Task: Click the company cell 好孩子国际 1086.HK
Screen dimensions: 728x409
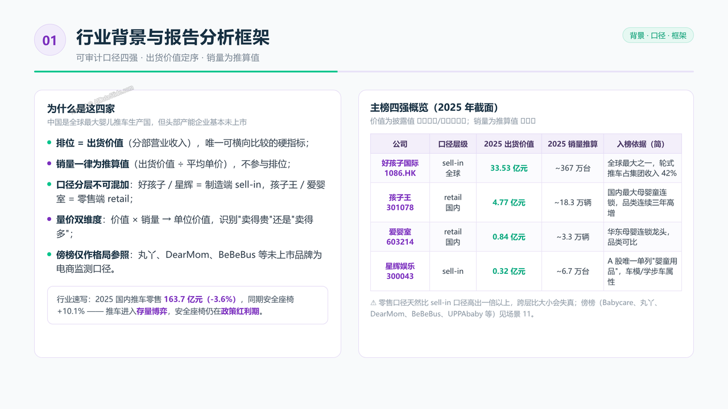Action: point(400,168)
